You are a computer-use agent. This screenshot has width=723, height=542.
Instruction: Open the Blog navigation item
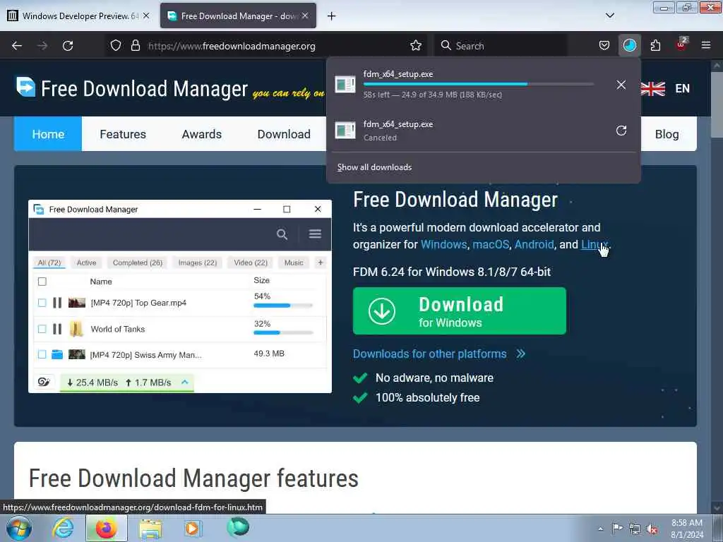pos(667,134)
